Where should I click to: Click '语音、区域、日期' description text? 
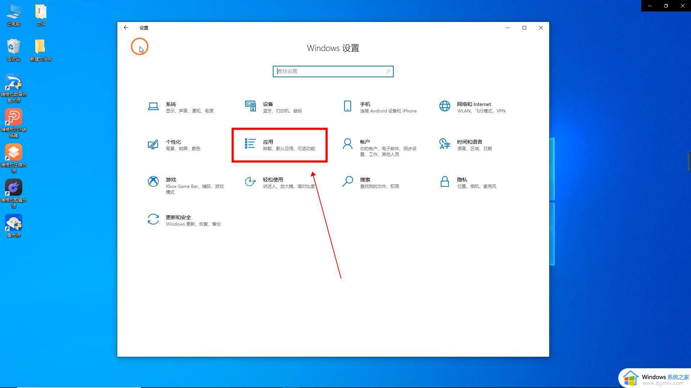click(x=474, y=148)
